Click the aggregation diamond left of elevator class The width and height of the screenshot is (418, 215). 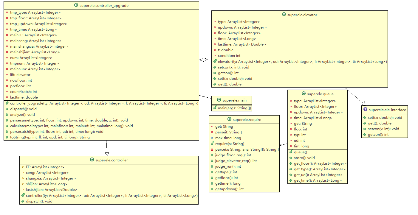pyautogui.click(x=203, y=60)
